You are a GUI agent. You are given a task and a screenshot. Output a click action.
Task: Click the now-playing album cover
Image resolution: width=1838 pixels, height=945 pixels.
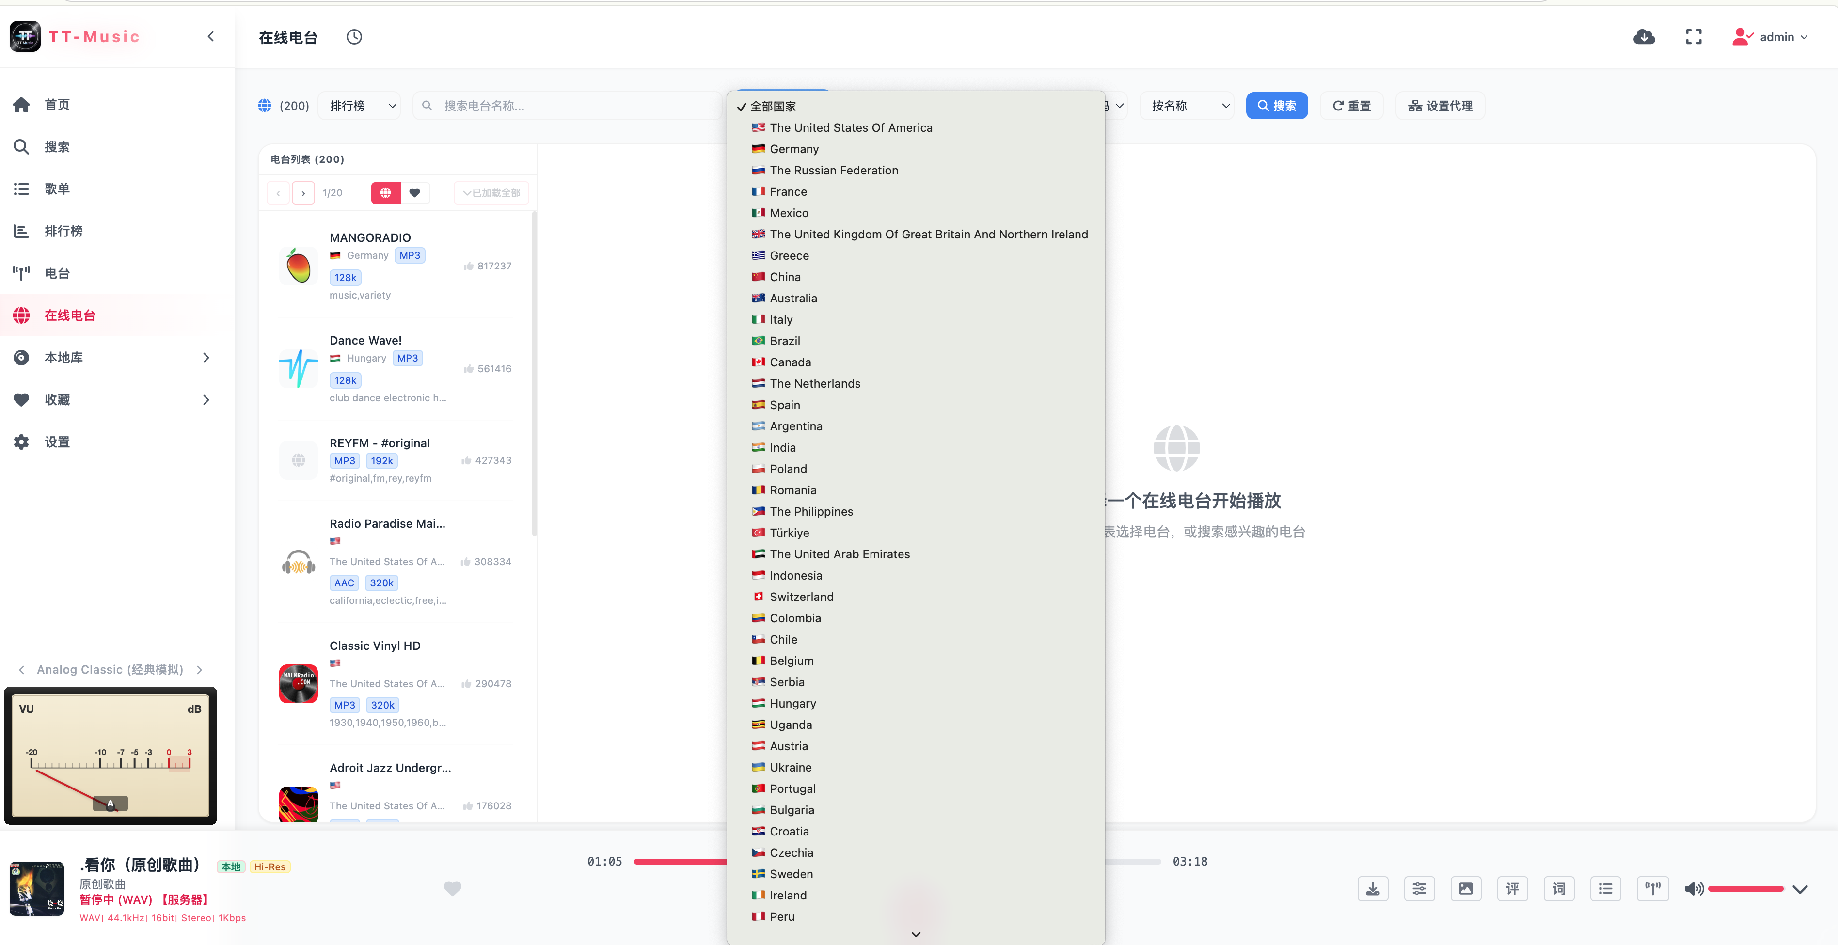36,889
